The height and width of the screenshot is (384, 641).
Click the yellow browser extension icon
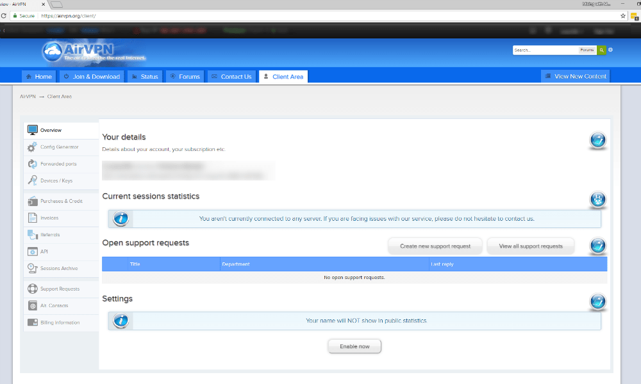tap(635, 17)
